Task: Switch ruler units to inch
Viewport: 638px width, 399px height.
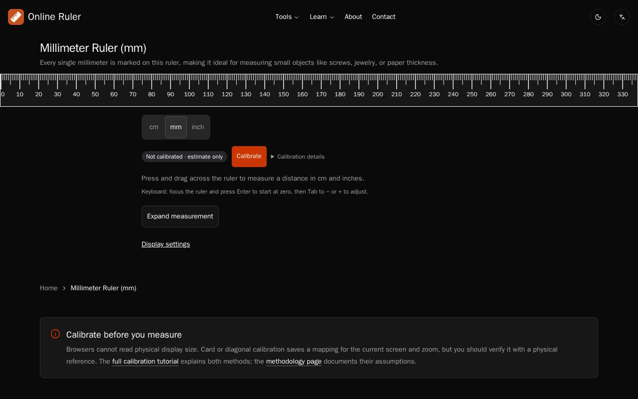Action: [198, 127]
